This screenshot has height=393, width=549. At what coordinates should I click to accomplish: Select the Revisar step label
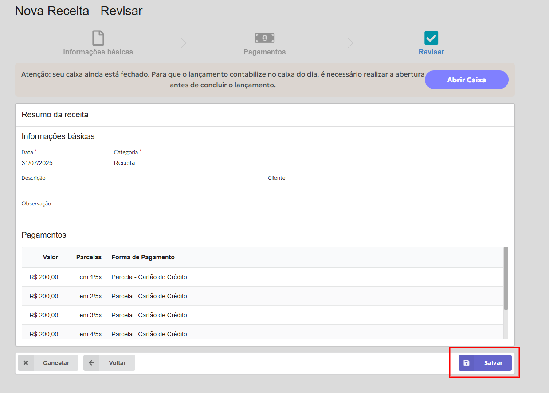[431, 52]
